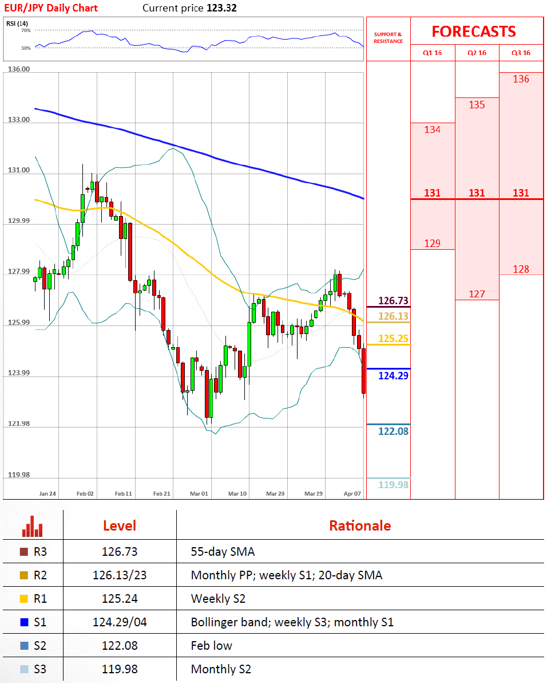Click the Level column header

pos(120,526)
